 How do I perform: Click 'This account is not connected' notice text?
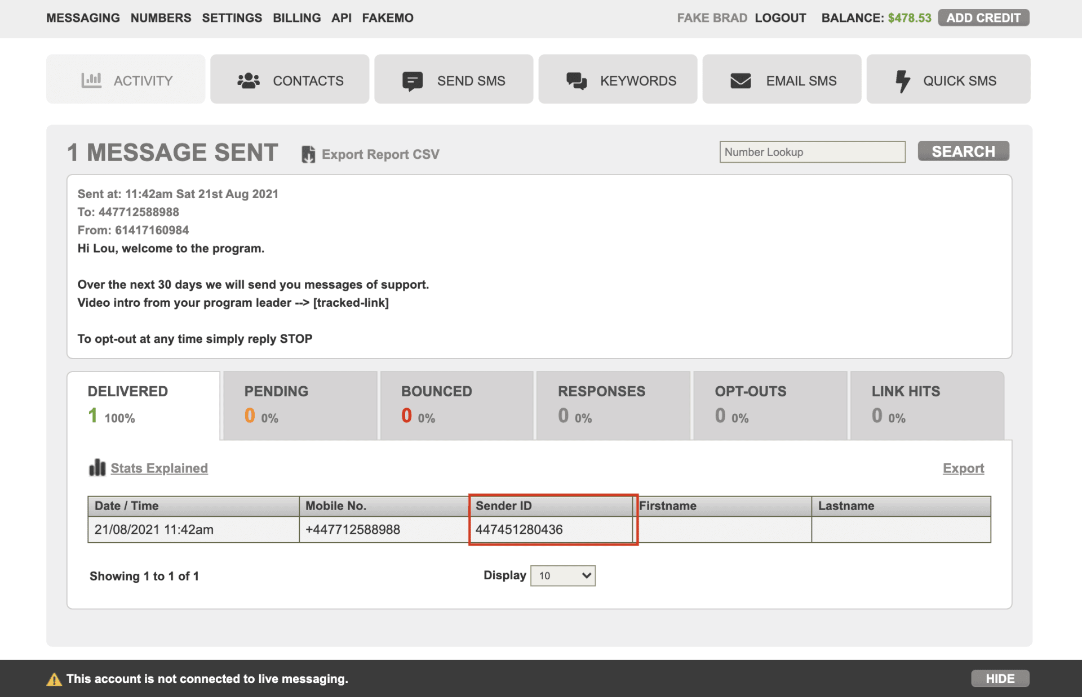click(207, 678)
